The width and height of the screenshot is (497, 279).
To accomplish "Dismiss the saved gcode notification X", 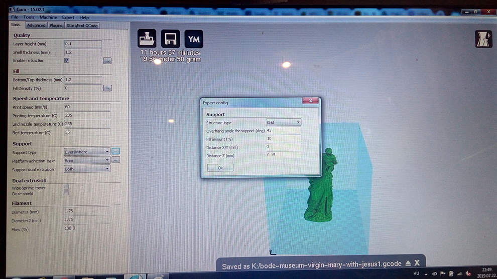I will [x=417, y=263].
